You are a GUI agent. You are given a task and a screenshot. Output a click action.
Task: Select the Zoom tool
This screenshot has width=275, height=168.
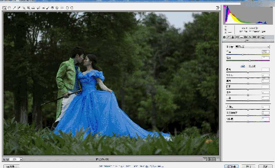tap(4, 8)
